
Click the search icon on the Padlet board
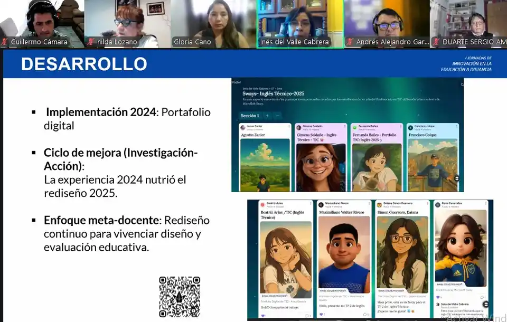point(462,84)
